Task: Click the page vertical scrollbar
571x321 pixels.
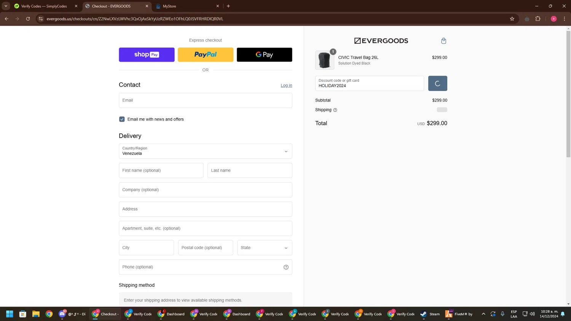Action: click(x=568, y=93)
